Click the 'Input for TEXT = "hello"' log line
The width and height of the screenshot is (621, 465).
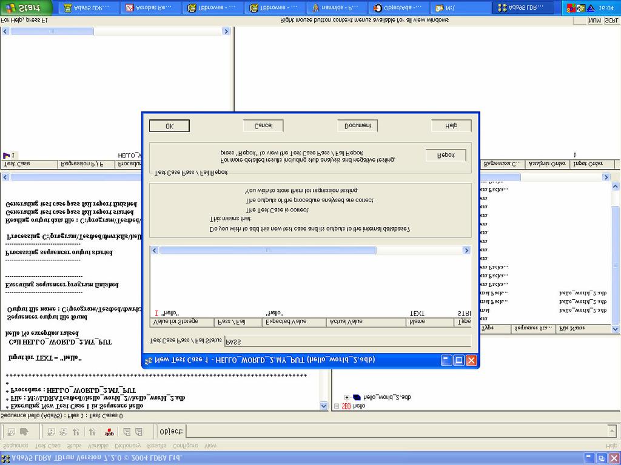click(45, 358)
